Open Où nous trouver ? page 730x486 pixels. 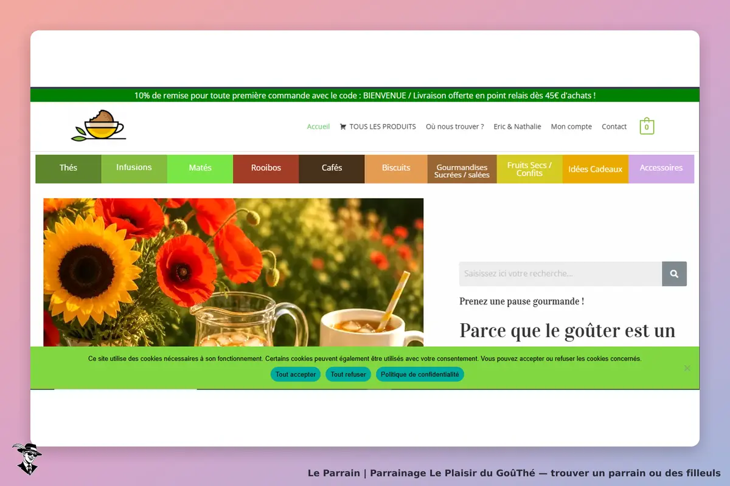point(455,126)
